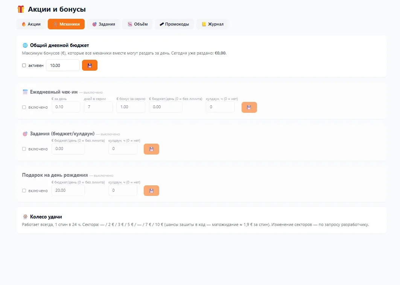Open the Журнал tab
The width and height of the screenshot is (400, 285).
pos(213,24)
